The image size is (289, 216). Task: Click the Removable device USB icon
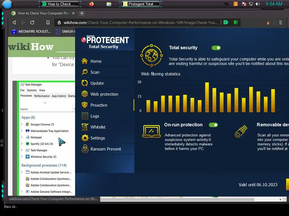pyautogui.click(x=241, y=131)
